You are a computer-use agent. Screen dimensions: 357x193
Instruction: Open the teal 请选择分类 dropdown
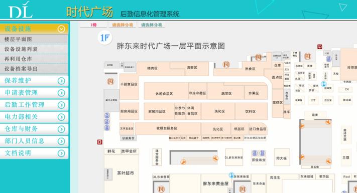(152, 25)
